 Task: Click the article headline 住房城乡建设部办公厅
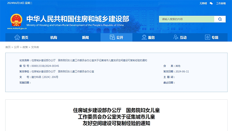coord(97,110)
